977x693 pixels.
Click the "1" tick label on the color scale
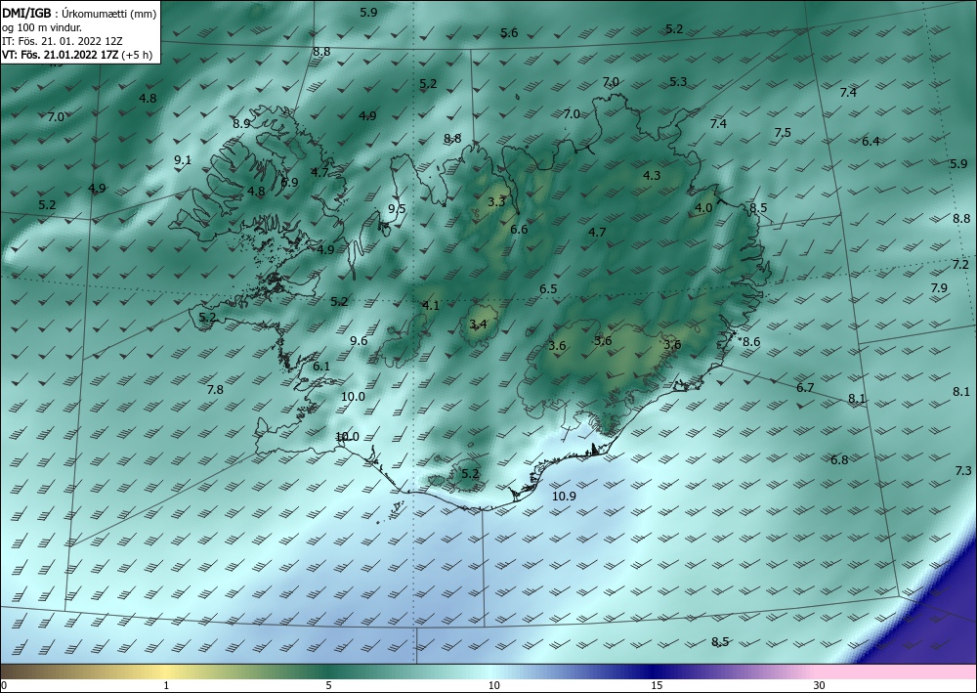pos(166,685)
